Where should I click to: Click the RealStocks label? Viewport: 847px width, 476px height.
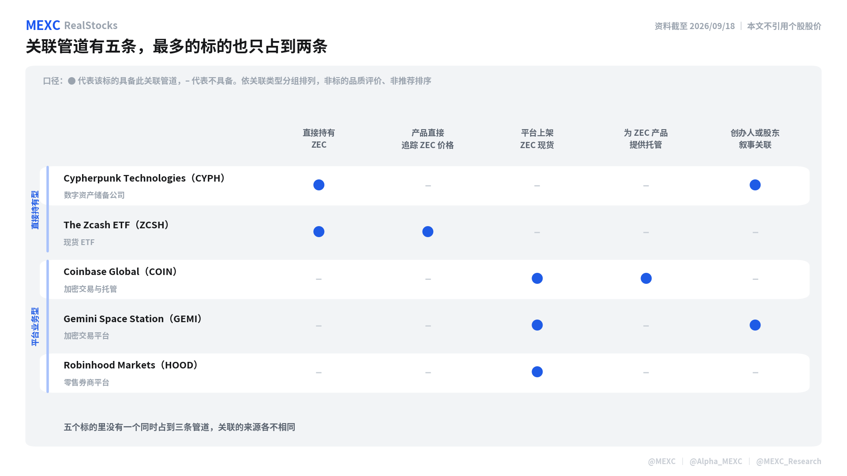pos(91,26)
